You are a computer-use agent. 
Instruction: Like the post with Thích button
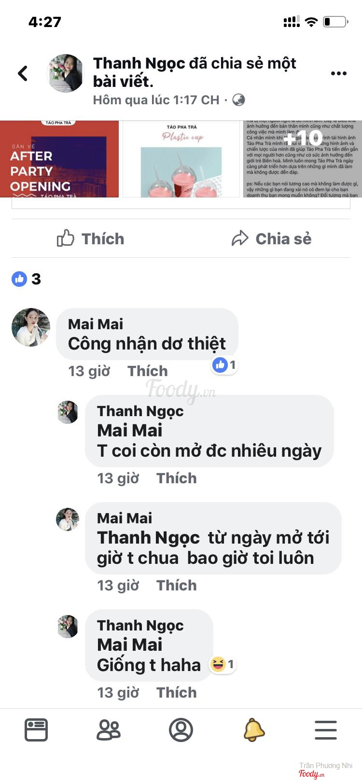coord(91,238)
